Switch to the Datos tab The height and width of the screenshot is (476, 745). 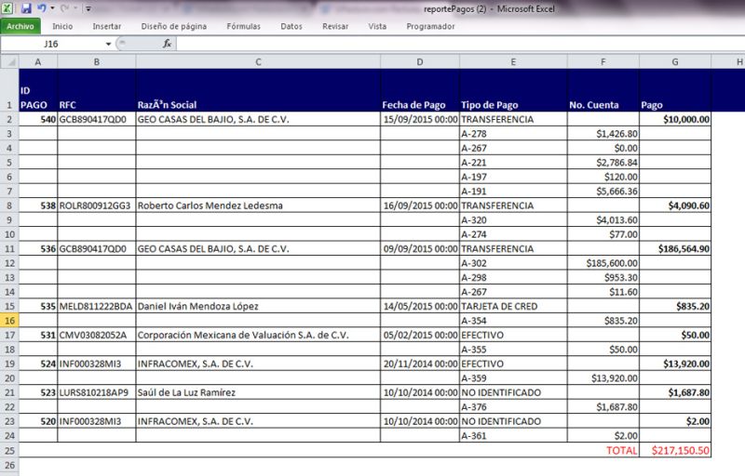[x=291, y=27]
